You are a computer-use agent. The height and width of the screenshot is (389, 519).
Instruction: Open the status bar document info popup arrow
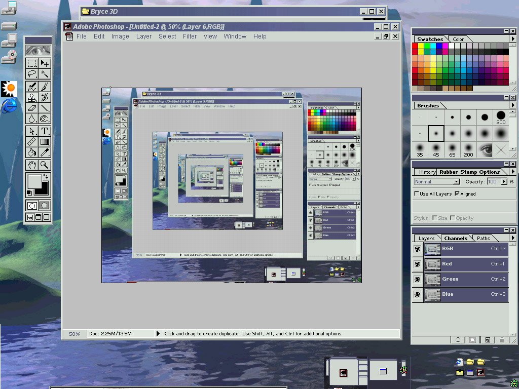tap(158, 333)
